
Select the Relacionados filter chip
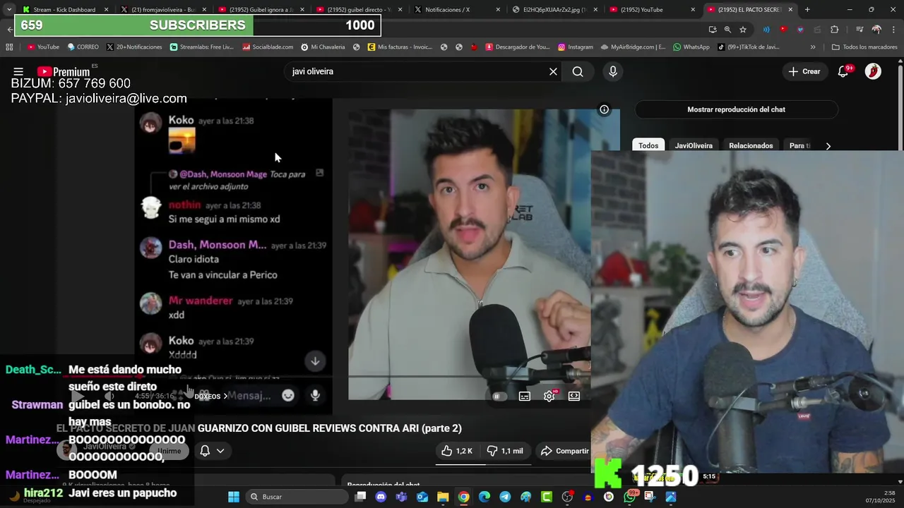[751, 146]
